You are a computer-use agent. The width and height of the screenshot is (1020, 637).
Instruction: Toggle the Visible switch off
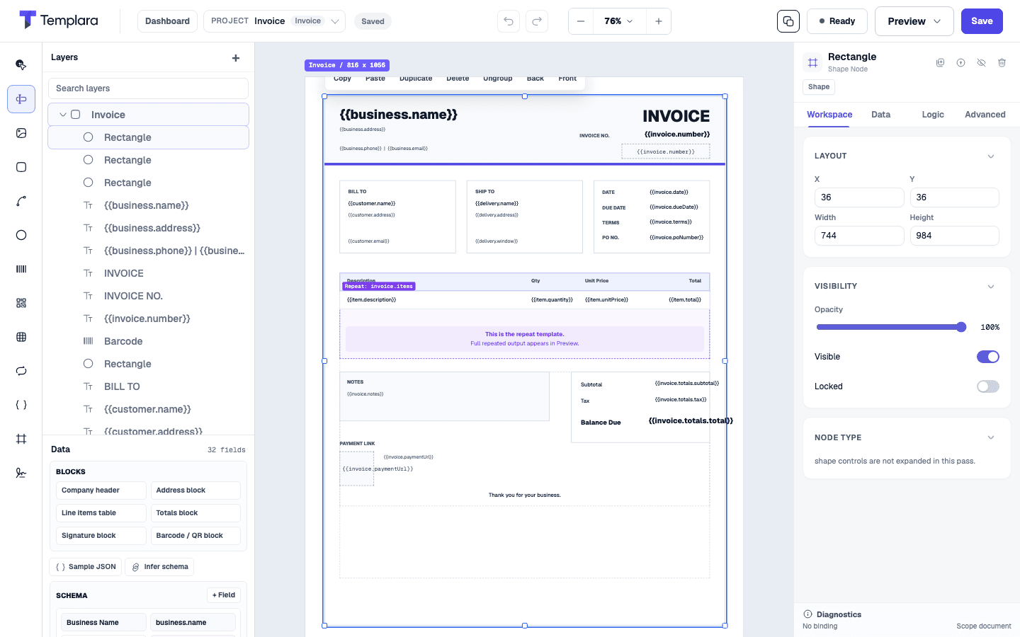[987, 357]
